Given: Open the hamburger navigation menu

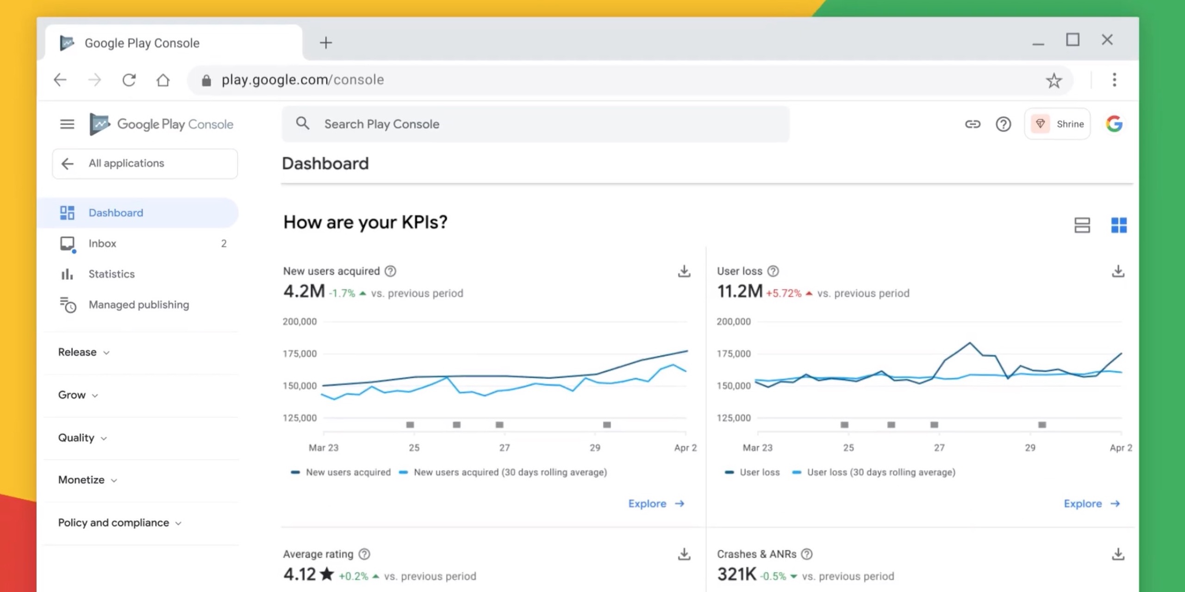Looking at the screenshot, I should (67, 124).
